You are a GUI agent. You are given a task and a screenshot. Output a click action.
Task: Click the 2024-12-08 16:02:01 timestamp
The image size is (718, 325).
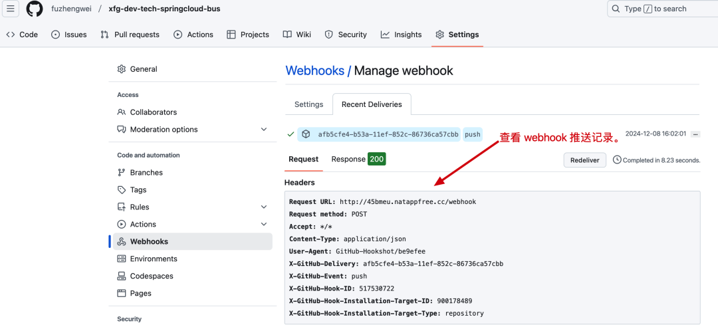click(656, 134)
